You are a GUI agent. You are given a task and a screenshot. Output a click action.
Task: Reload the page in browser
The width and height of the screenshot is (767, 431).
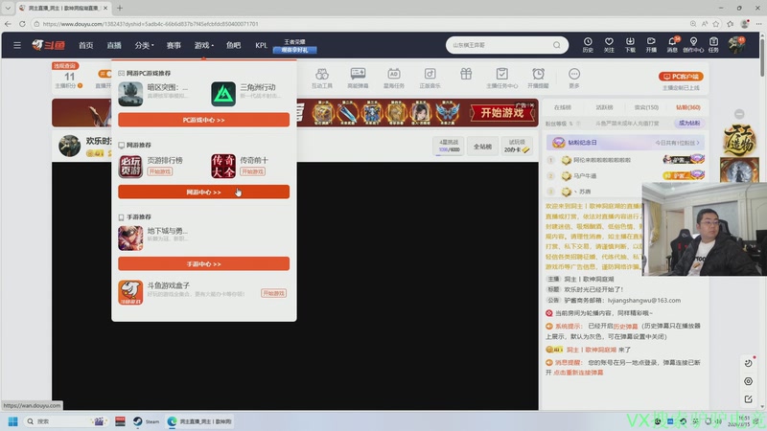(22, 23)
